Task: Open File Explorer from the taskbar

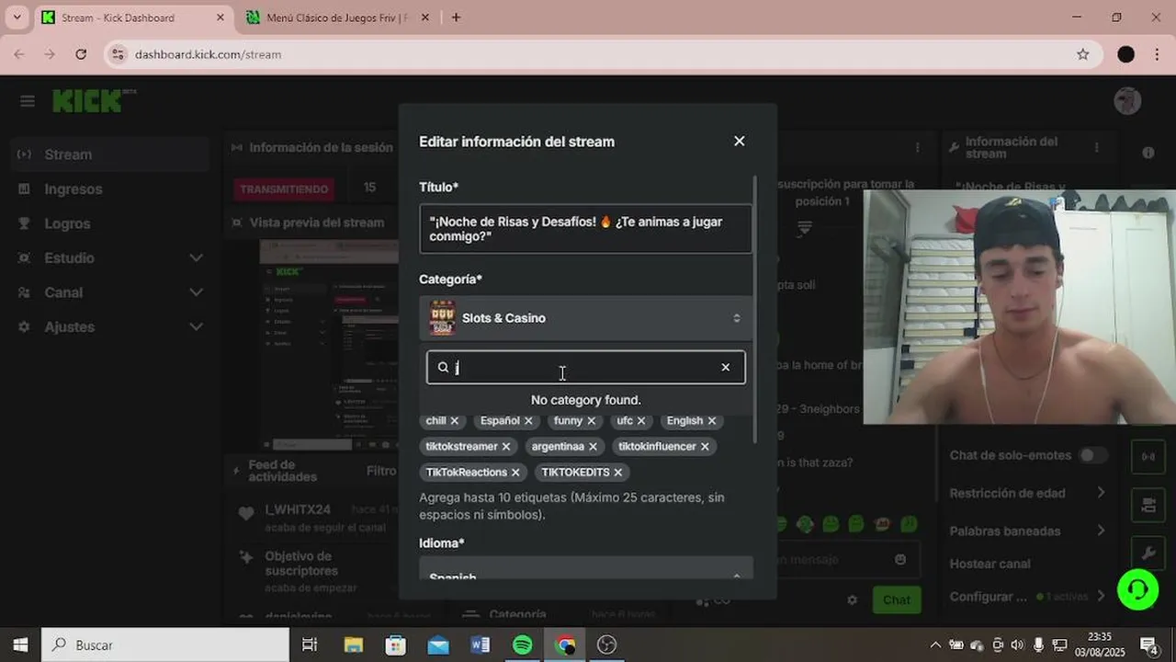Action: tap(354, 645)
